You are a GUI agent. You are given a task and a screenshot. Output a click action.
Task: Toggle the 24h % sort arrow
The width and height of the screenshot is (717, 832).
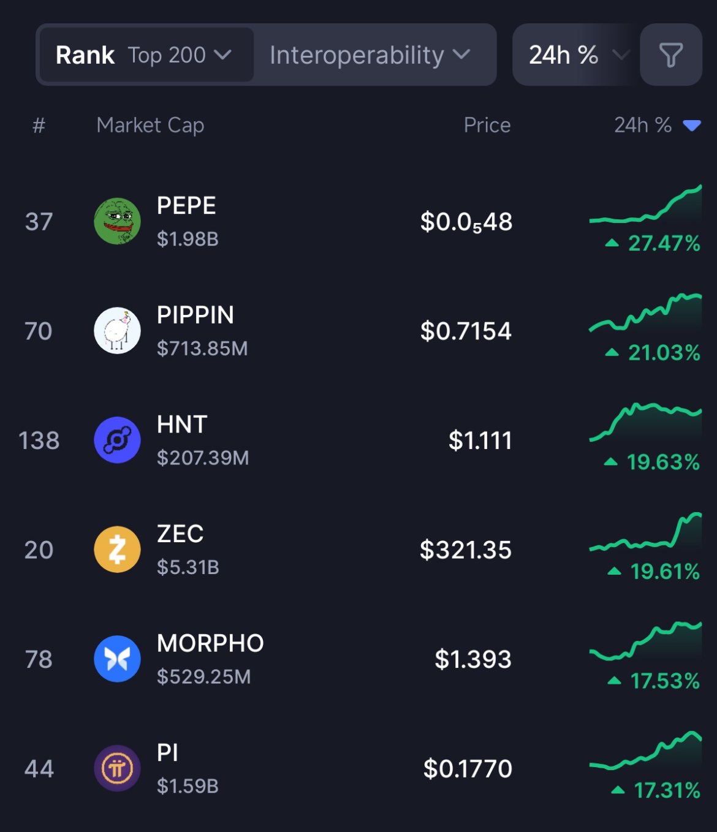point(692,126)
